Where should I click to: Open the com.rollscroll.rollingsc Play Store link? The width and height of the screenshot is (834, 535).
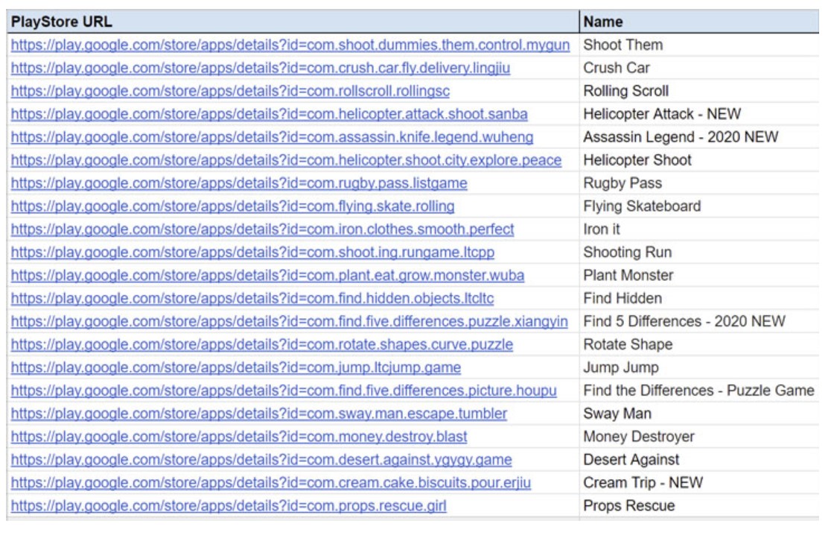click(x=230, y=91)
